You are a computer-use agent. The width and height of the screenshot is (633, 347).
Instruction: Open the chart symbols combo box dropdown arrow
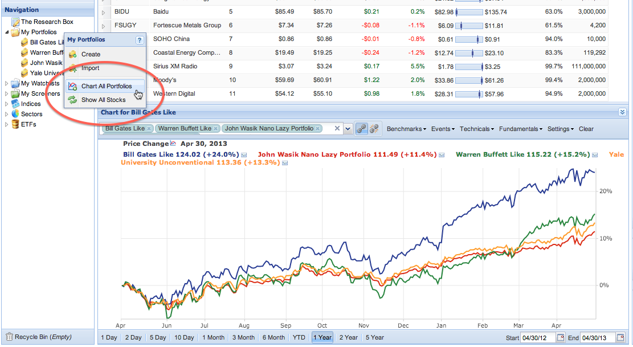[348, 129]
